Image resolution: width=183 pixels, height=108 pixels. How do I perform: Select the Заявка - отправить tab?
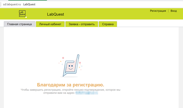tap(82, 24)
